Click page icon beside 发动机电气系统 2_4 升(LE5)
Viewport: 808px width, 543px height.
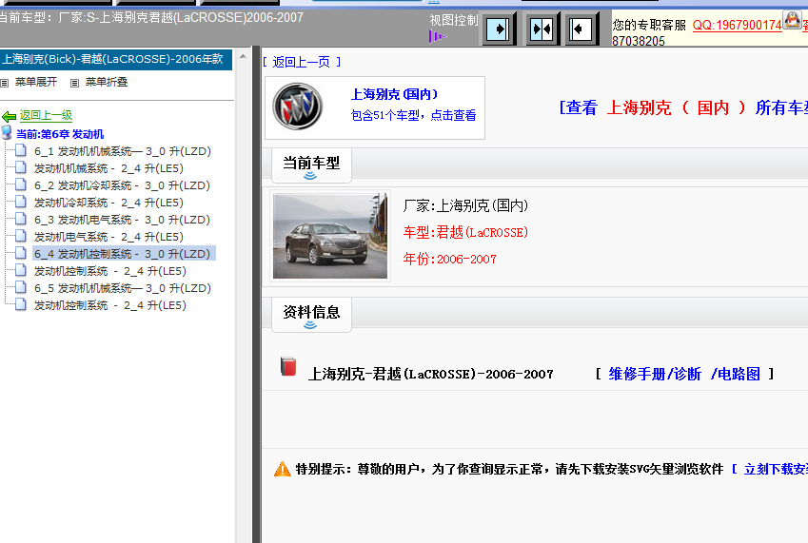point(21,236)
